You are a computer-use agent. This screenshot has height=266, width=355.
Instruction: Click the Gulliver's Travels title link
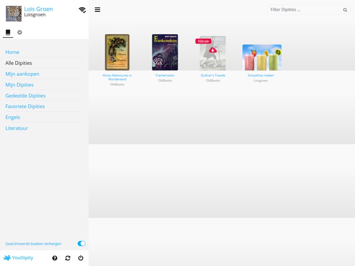(213, 75)
